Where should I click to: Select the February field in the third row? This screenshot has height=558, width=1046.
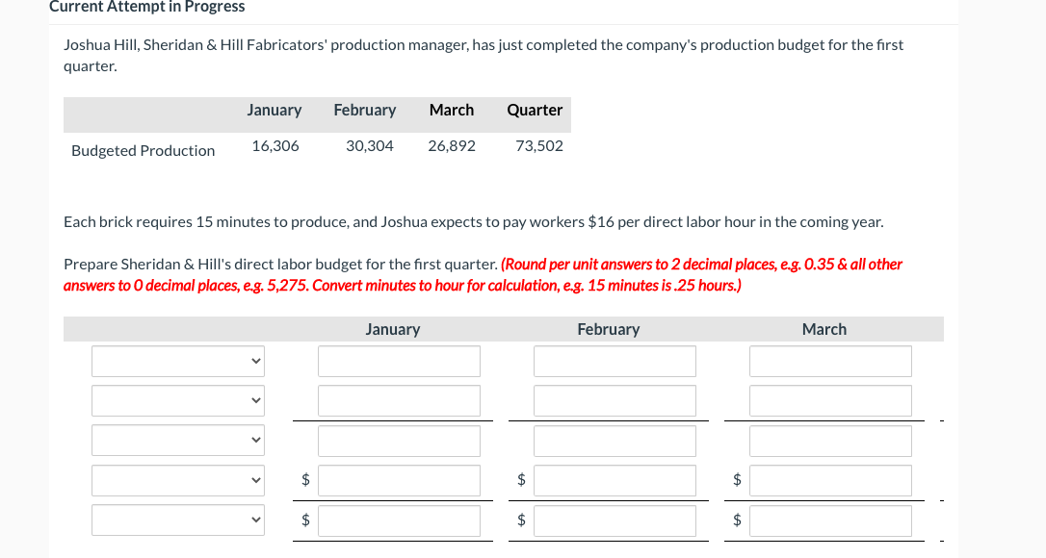[x=615, y=442]
